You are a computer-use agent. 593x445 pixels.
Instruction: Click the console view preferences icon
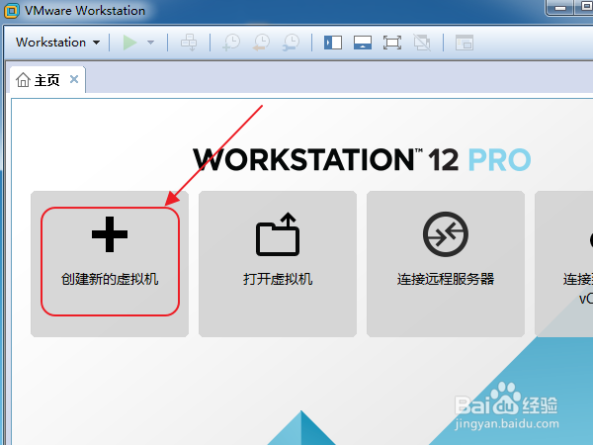(465, 43)
